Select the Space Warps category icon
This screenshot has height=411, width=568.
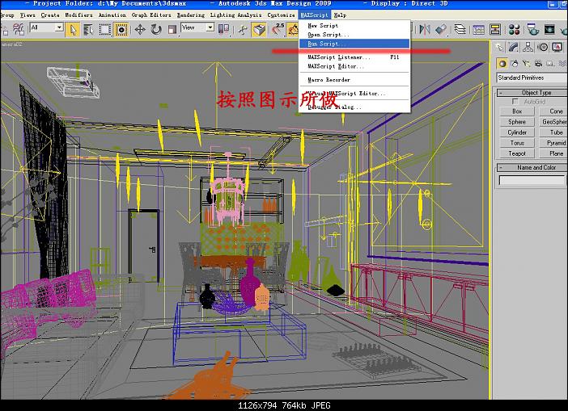pyautogui.click(x=562, y=64)
